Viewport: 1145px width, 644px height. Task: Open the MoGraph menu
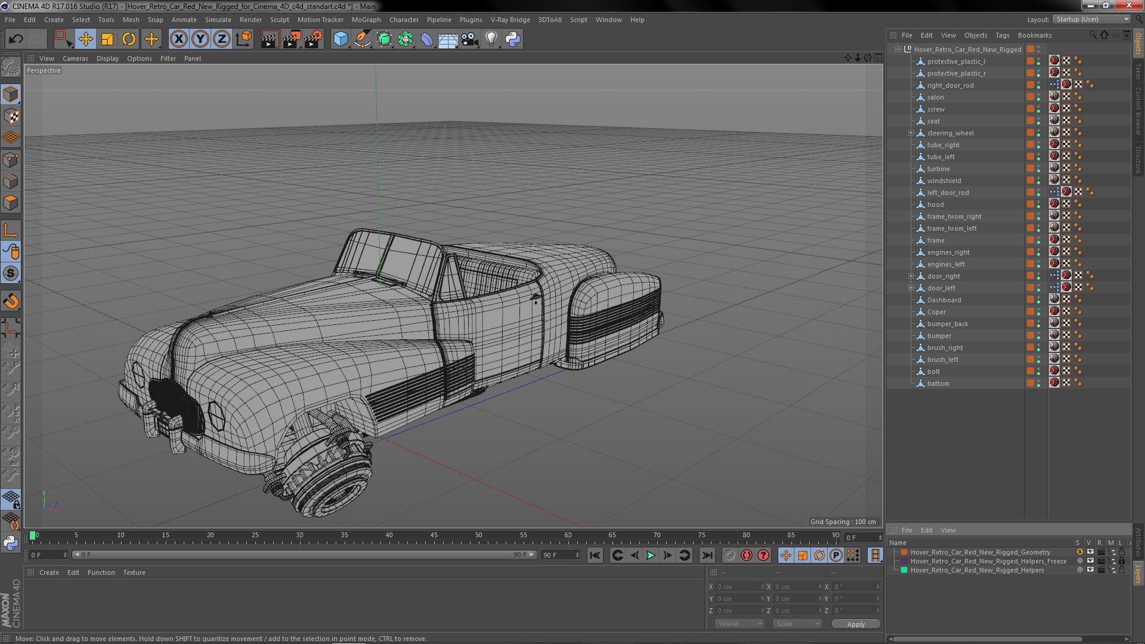point(366,20)
